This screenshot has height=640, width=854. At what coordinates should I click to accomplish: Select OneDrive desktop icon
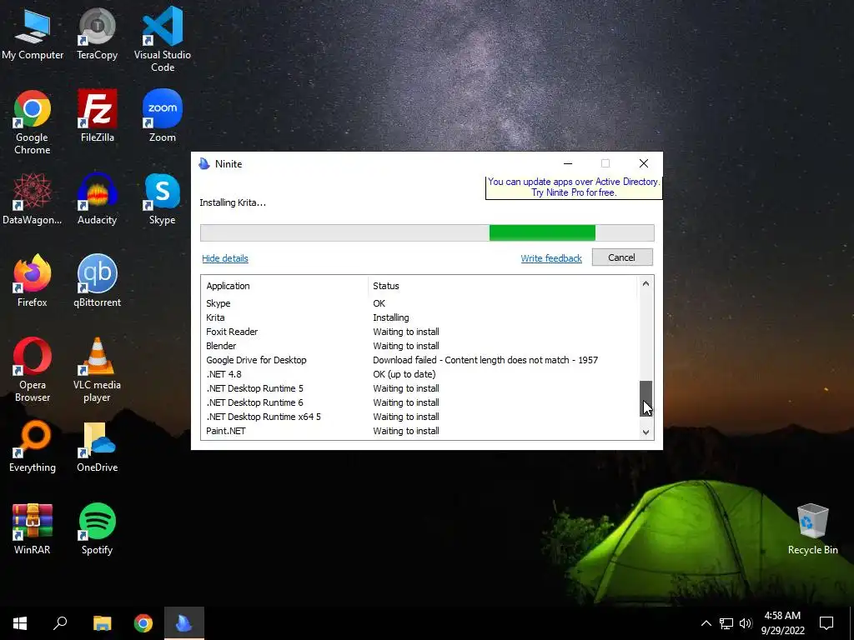pos(97,447)
